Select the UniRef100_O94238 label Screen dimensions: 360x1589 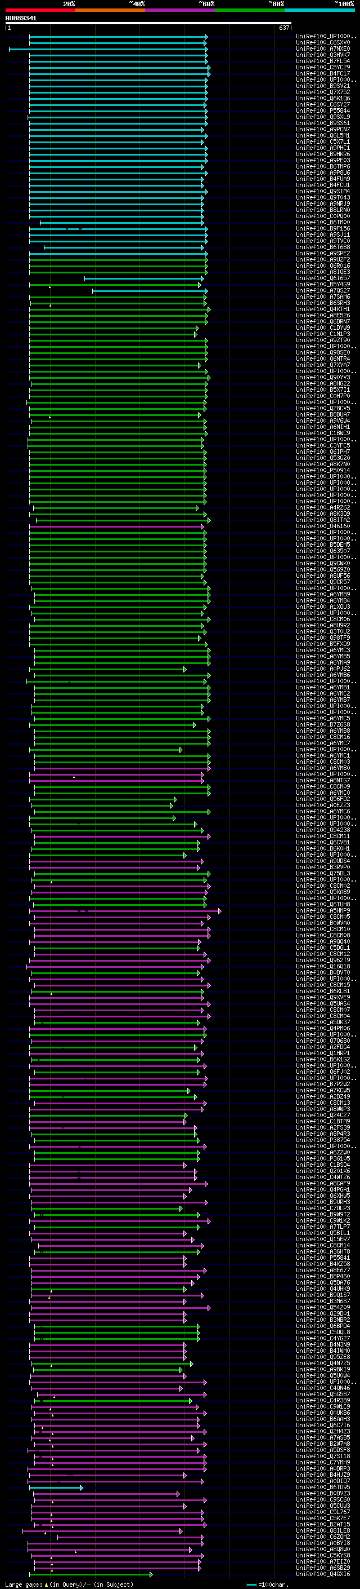[x=323, y=830]
